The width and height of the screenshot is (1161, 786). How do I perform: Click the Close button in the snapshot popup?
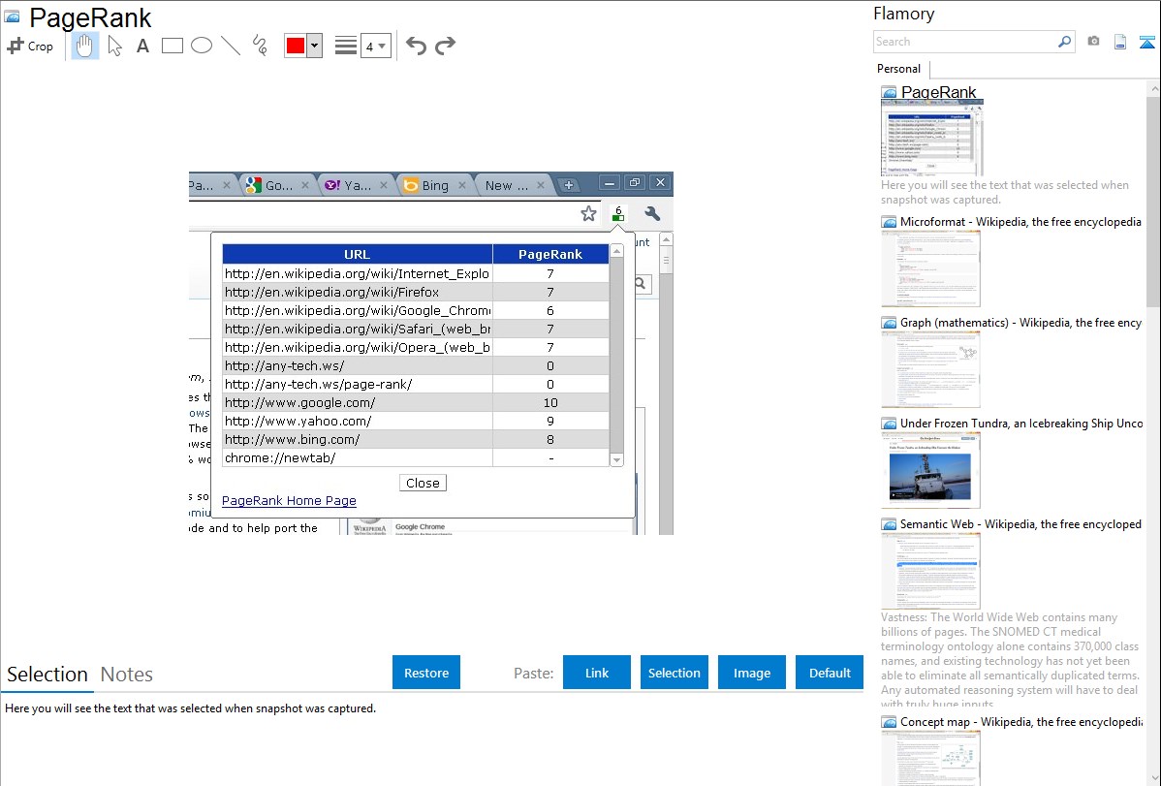point(423,483)
